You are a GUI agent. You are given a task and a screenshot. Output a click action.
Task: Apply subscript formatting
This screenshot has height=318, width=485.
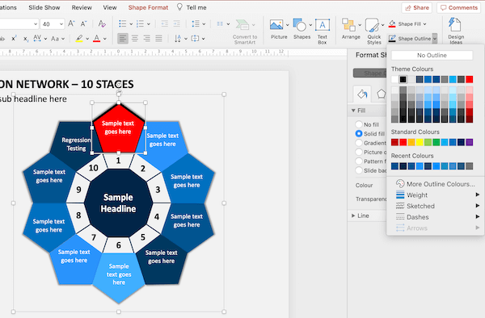pyautogui.click(x=26, y=39)
